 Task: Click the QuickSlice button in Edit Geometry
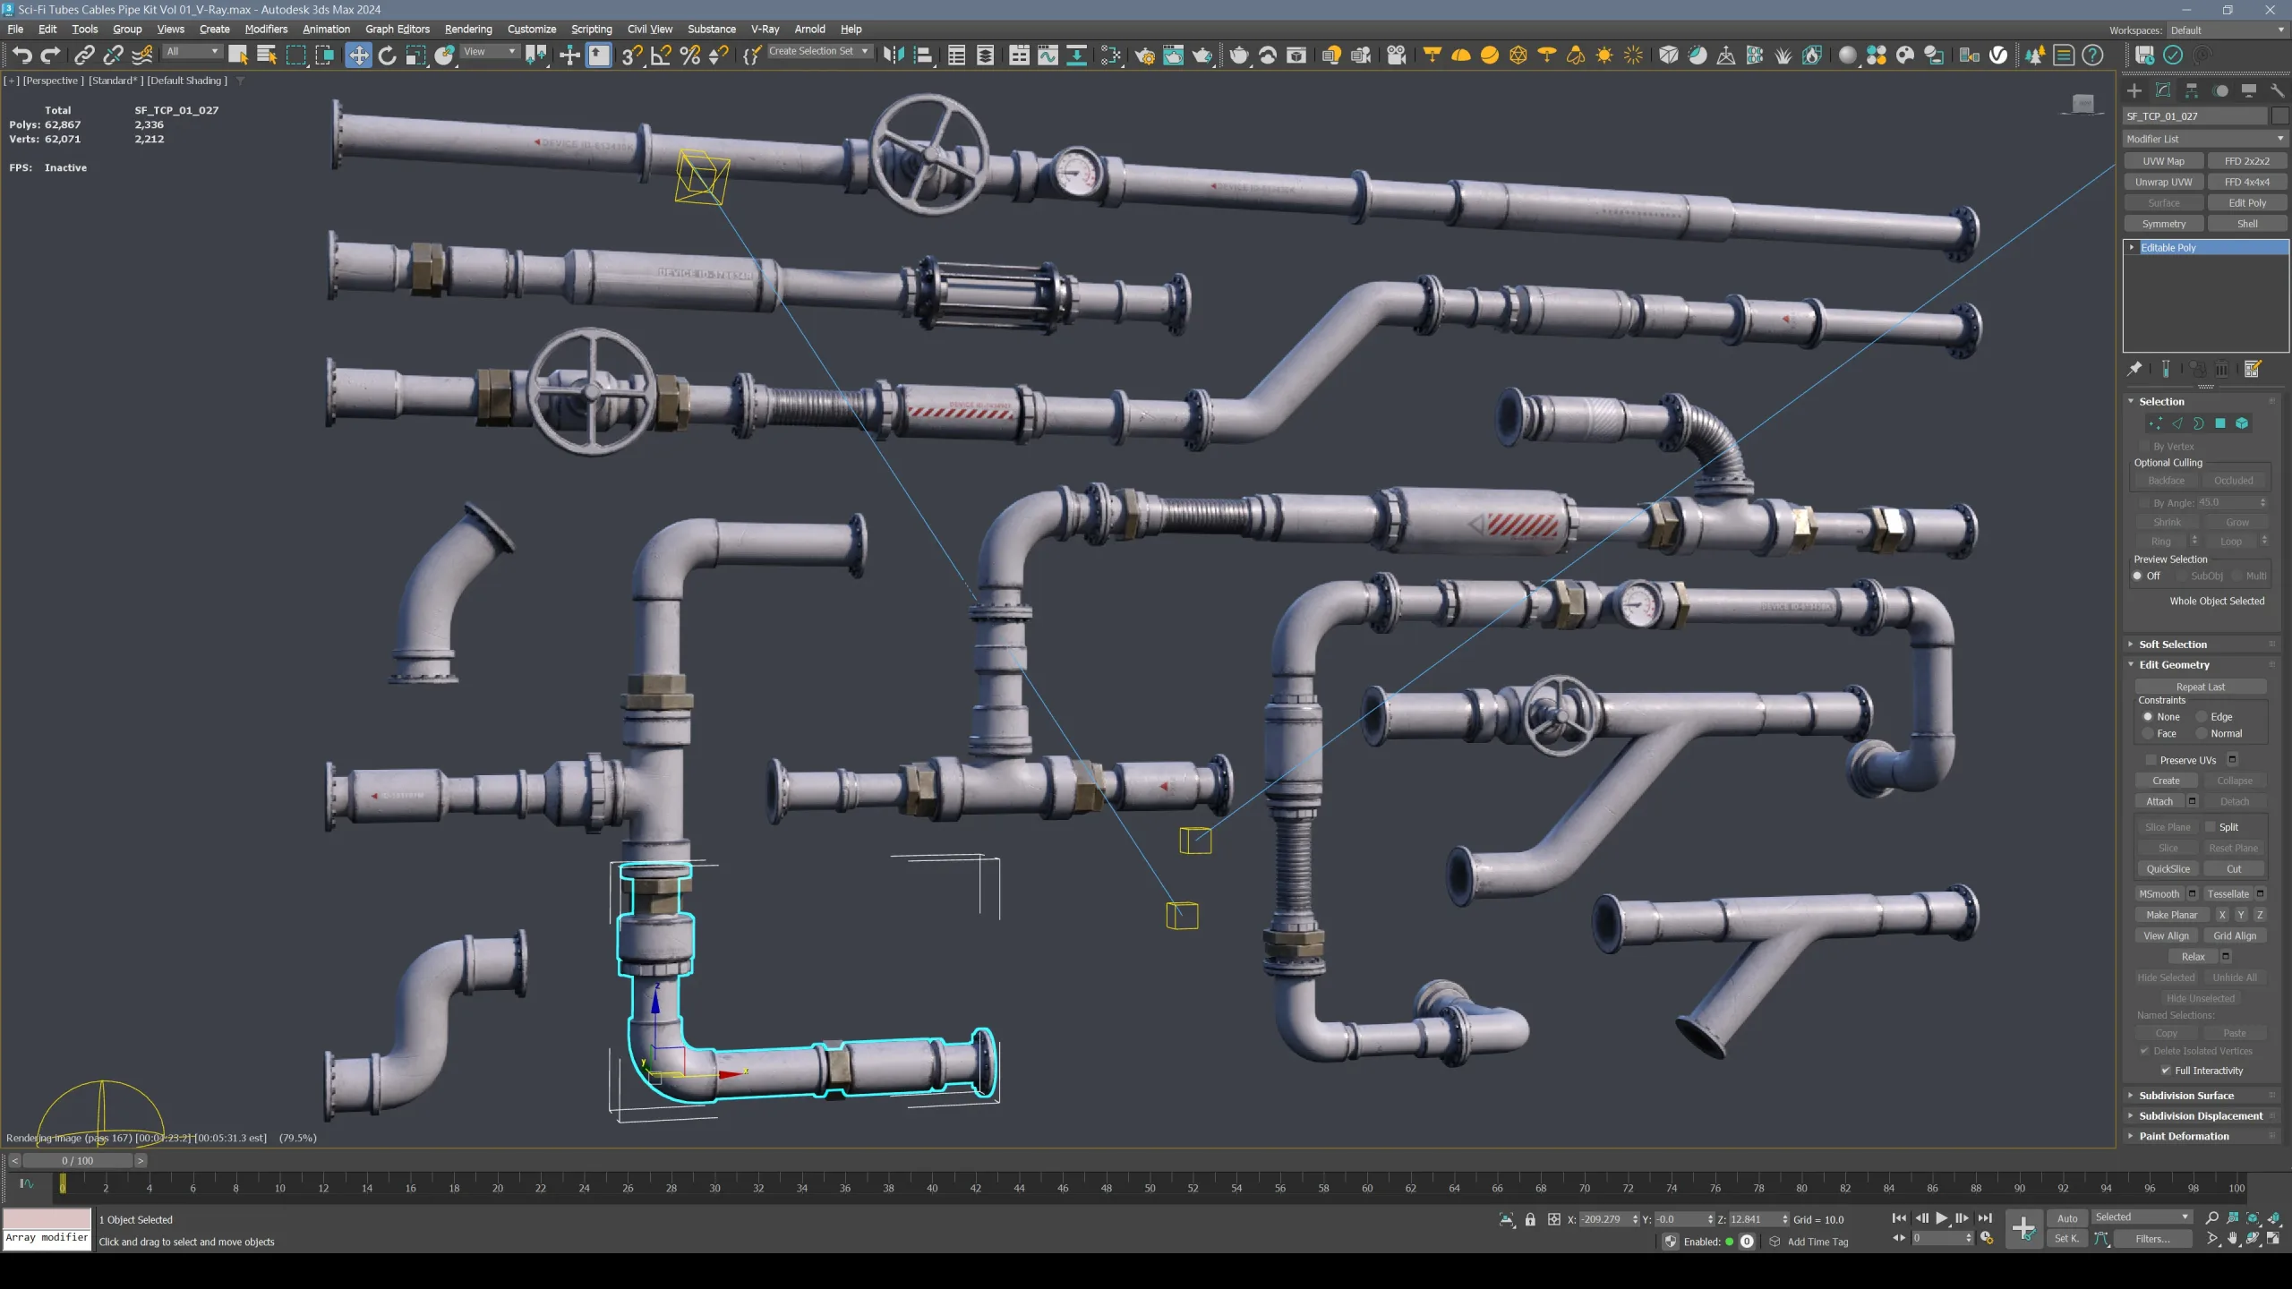(2167, 868)
